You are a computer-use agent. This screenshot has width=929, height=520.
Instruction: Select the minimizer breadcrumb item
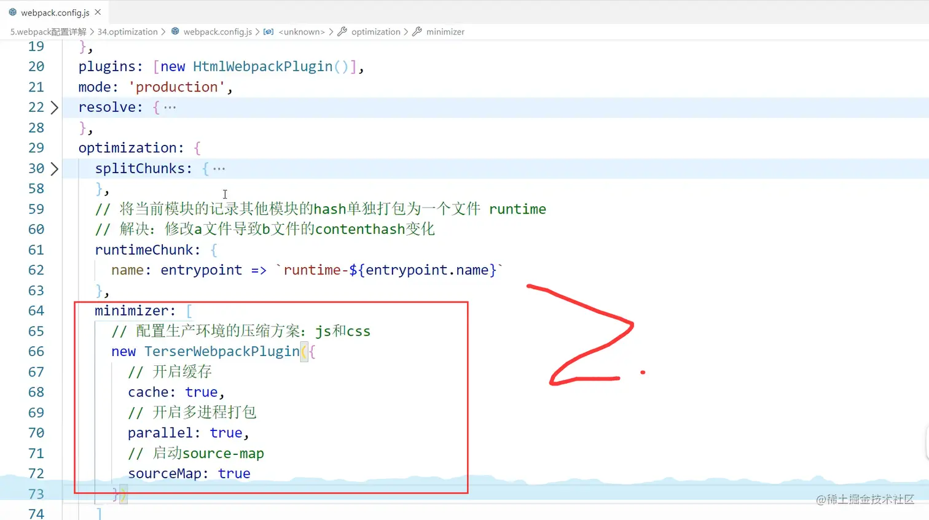(445, 32)
